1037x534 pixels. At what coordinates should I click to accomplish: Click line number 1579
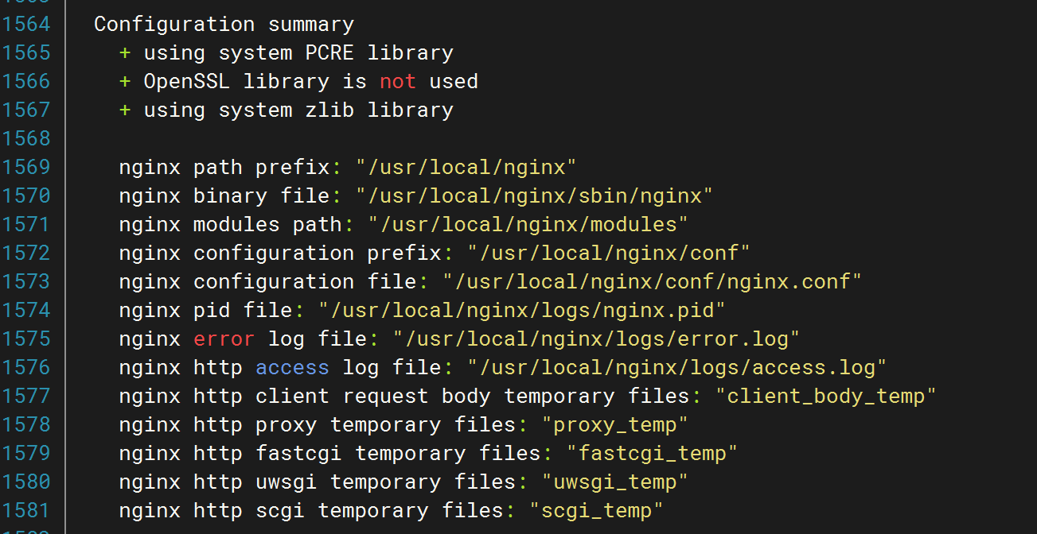coord(26,454)
